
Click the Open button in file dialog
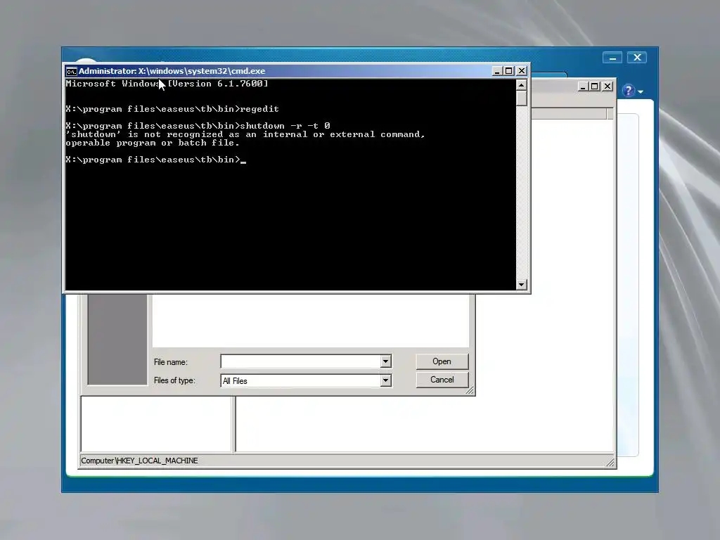tap(442, 361)
